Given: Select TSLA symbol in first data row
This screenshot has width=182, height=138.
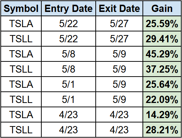Looking at the screenshot, I should click(21, 23).
